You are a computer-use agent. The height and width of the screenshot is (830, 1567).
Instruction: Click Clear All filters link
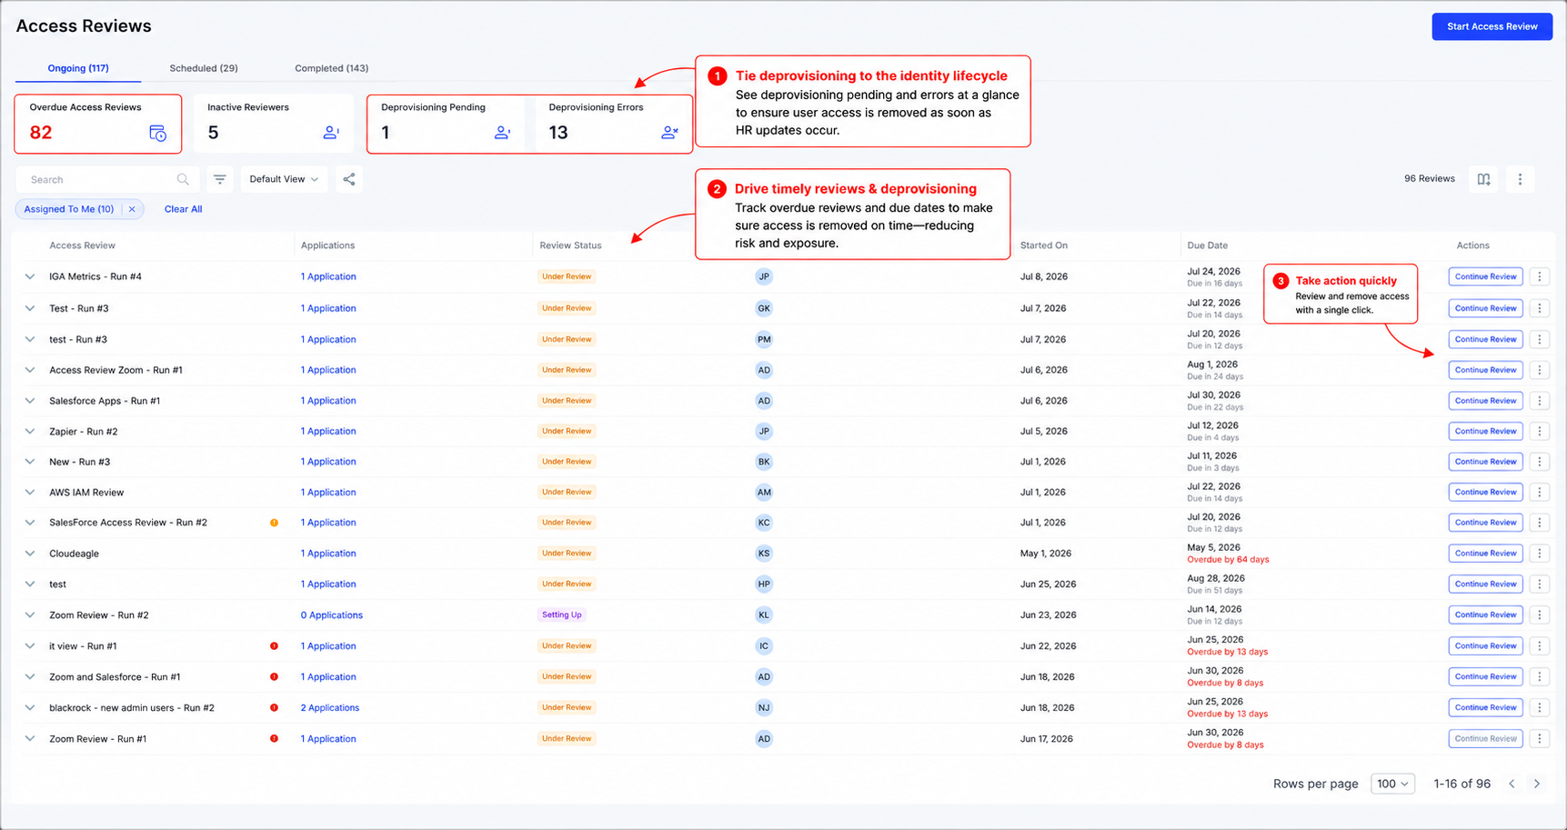point(183,209)
